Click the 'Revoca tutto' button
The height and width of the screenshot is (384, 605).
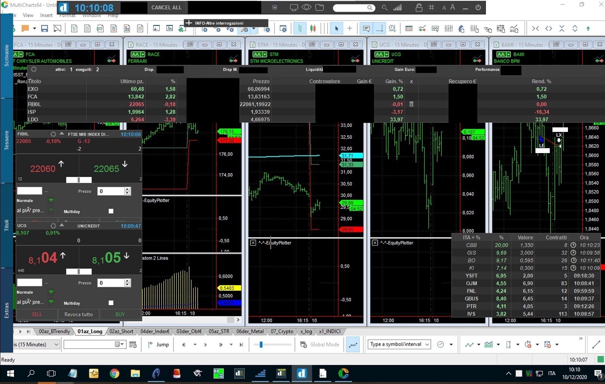coord(79,314)
